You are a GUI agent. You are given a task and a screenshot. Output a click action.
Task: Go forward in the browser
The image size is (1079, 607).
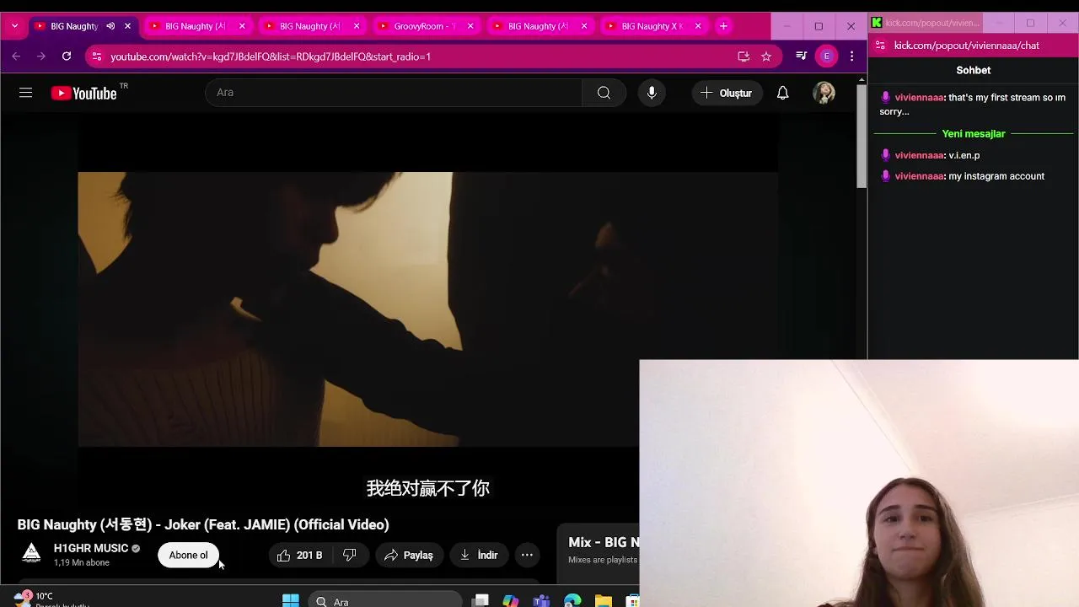click(x=41, y=56)
